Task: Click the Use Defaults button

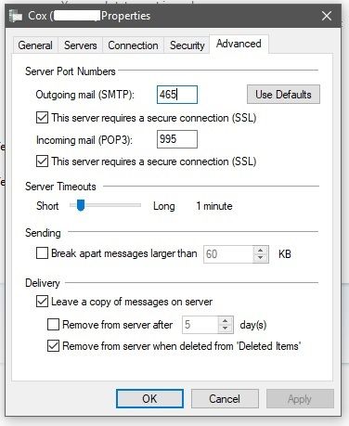Action: [x=283, y=95]
